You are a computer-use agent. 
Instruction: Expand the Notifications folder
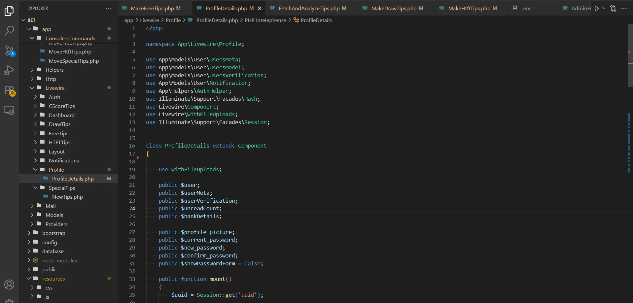(x=63, y=161)
